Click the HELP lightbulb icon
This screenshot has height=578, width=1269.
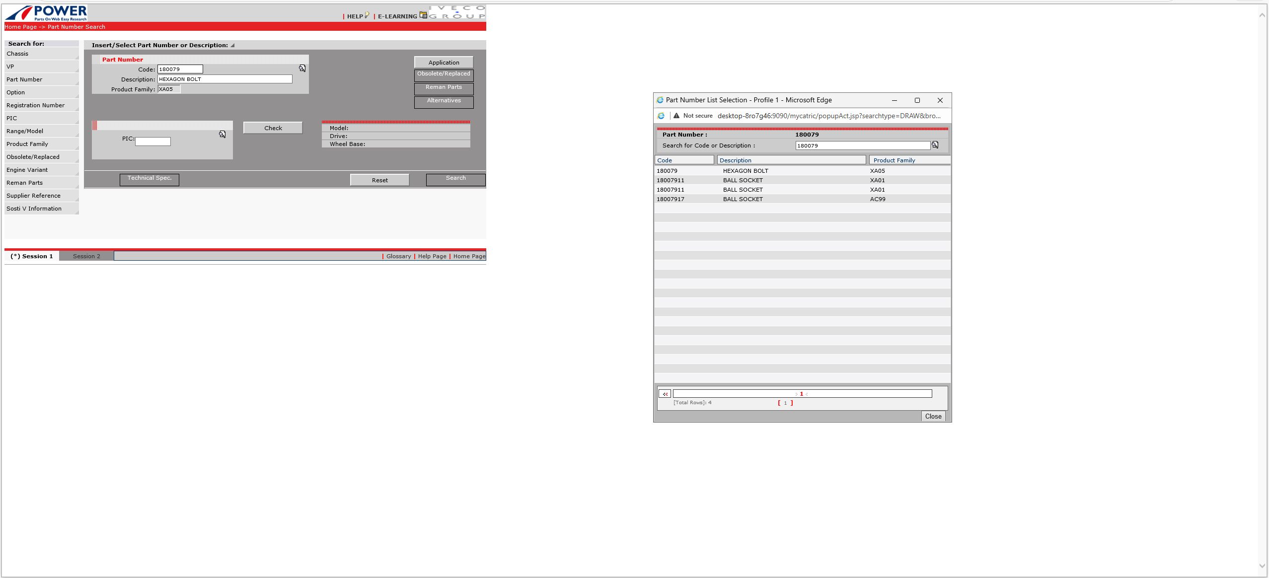pyautogui.click(x=367, y=15)
